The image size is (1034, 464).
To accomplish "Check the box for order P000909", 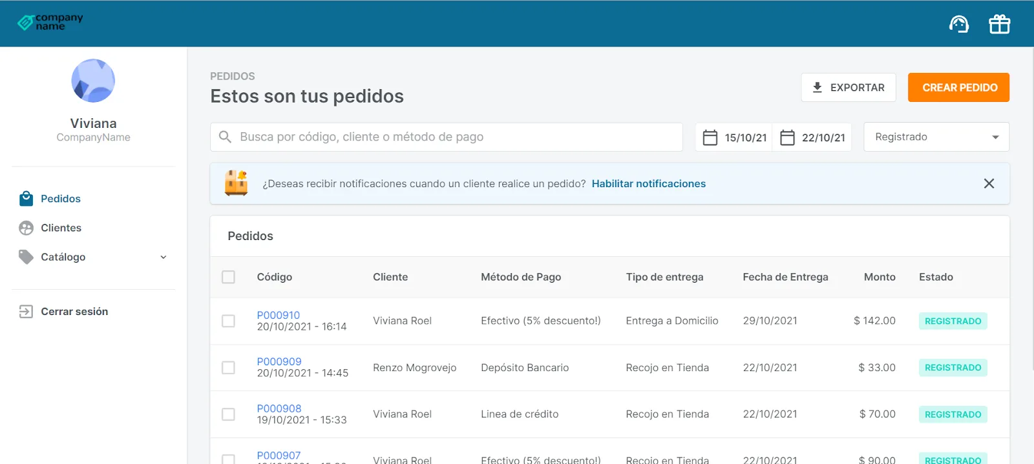I will coord(228,367).
